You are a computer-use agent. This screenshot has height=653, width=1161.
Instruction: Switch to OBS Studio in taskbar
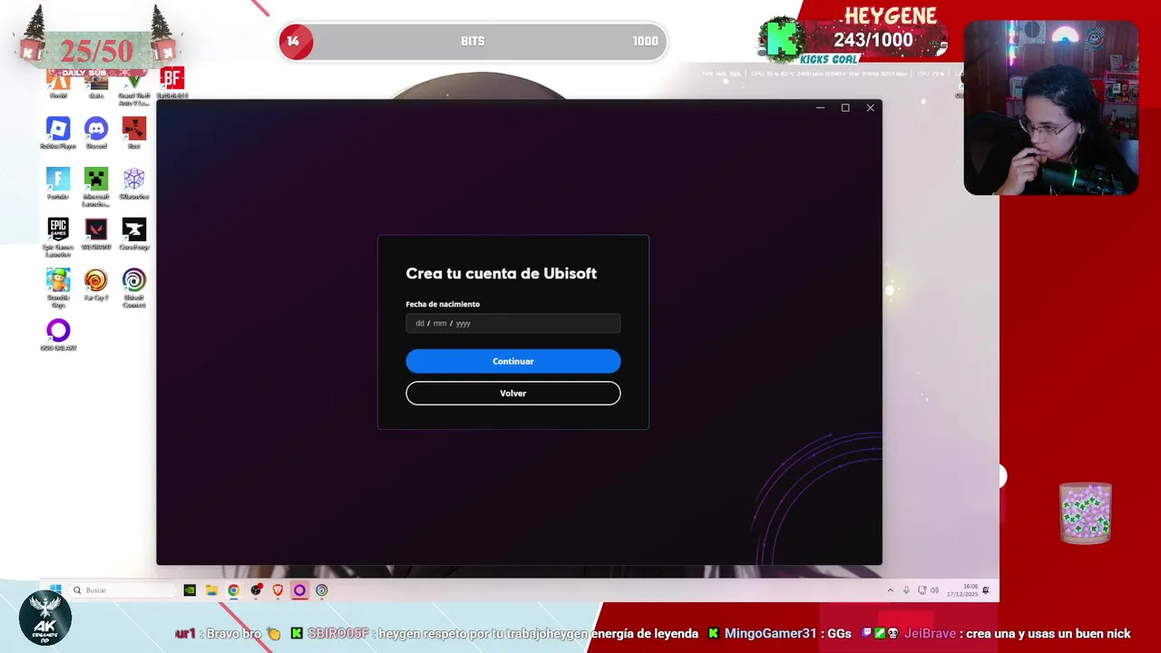pos(256,590)
